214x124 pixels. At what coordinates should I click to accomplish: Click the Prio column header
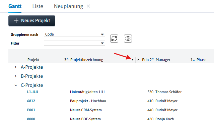click(x=145, y=60)
